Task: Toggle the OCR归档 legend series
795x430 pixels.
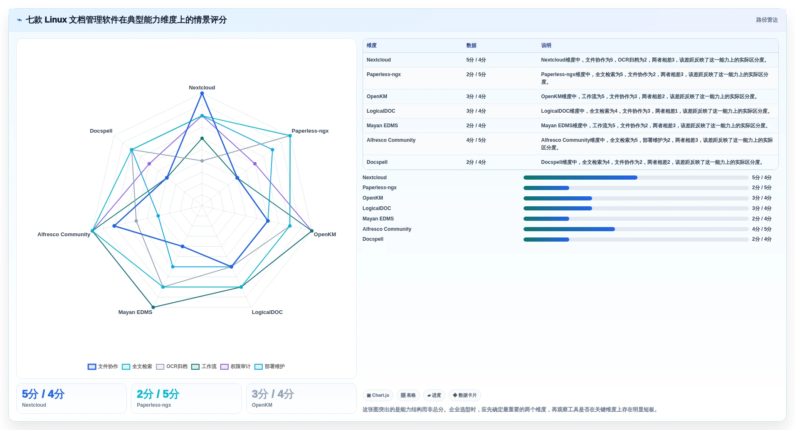Action: coord(172,366)
